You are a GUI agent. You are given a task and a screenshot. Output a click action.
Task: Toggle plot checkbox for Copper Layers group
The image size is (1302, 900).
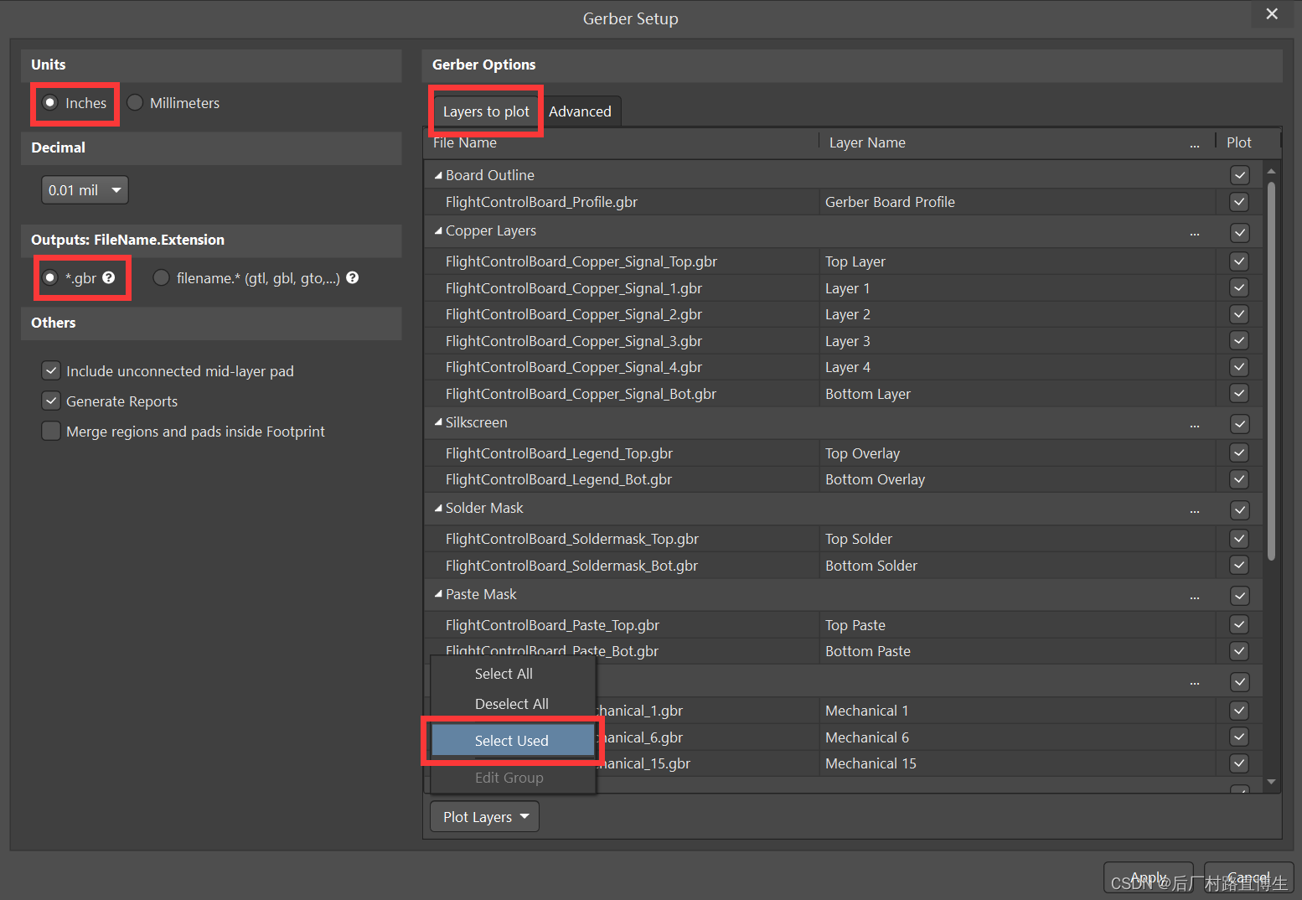coord(1240,233)
